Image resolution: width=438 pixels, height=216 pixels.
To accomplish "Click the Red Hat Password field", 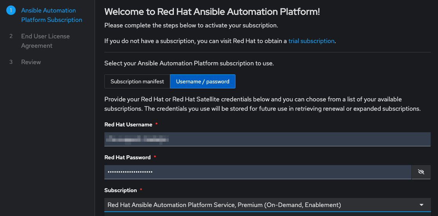I will tap(258, 172).
